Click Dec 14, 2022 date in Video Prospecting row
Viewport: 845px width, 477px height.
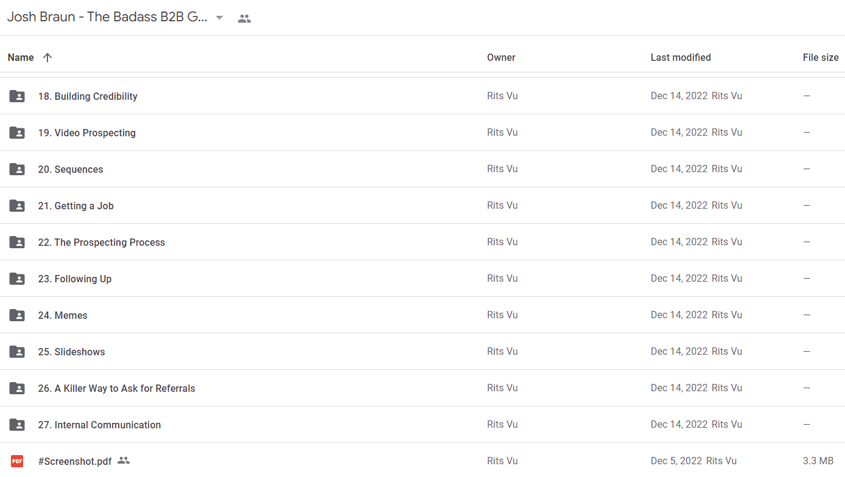pos(679,132)
